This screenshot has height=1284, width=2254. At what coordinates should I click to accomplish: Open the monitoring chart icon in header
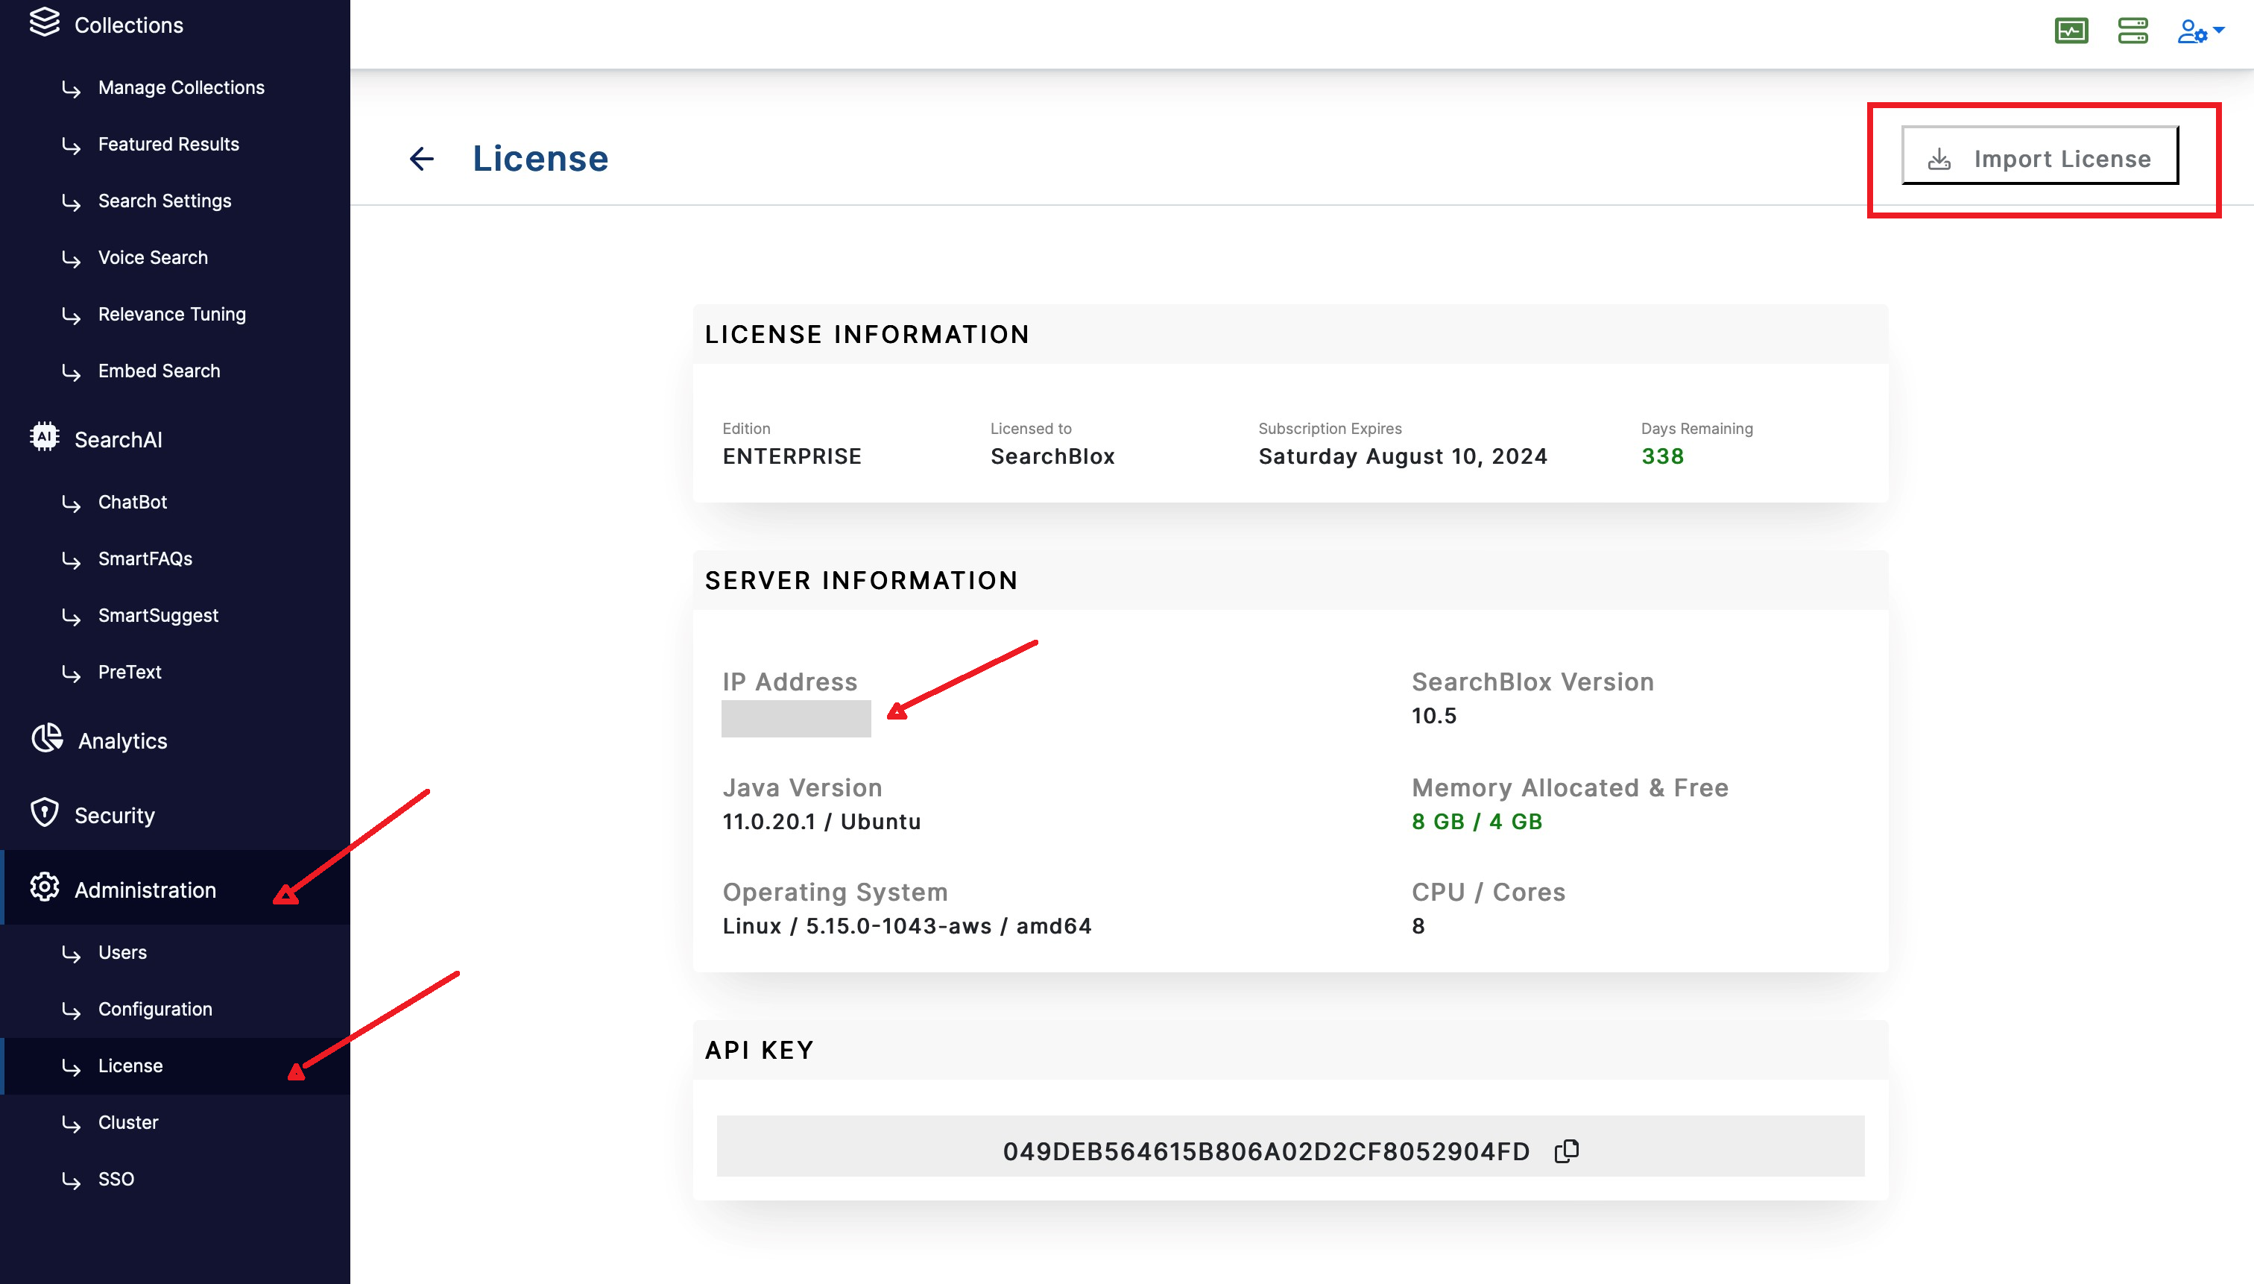[x=2071, y=31]
